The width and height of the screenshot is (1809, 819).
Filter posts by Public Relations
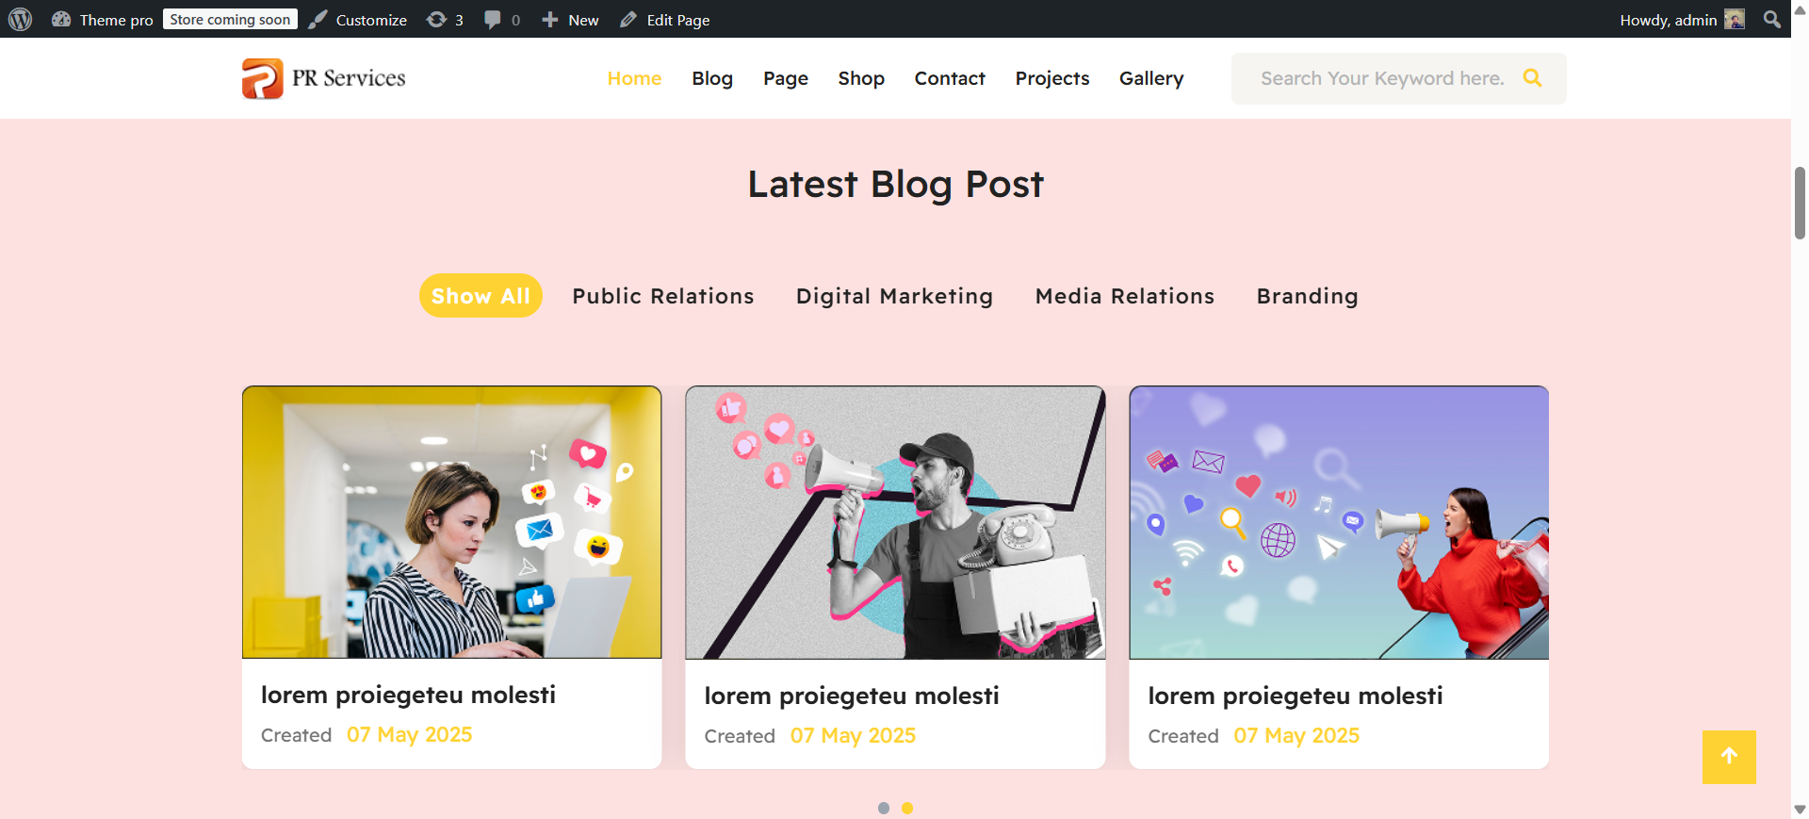(x=663, y=296)
